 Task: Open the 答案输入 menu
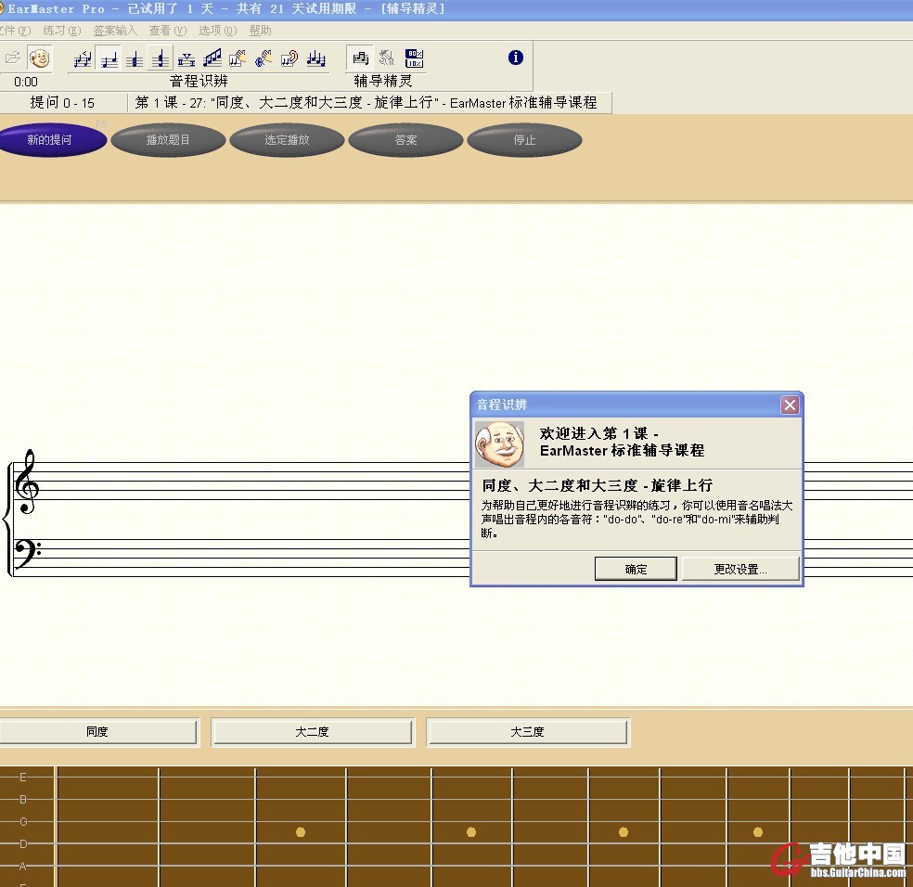(115, 31)
